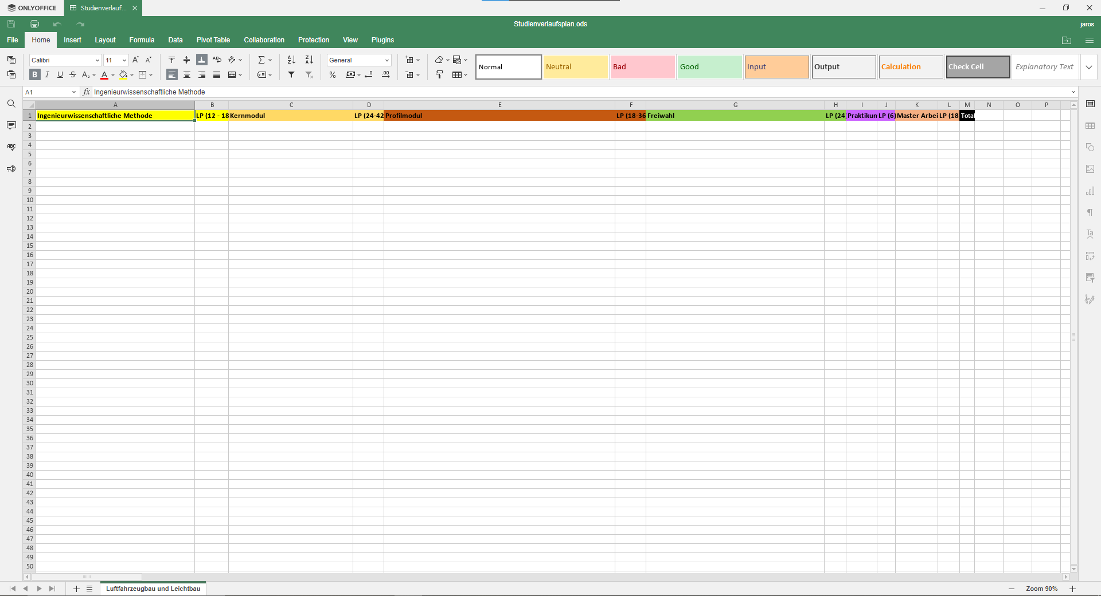Screen dimensions: 1101x596
Task: Open the font name dropdown Calibri
Action: [97, 60]
